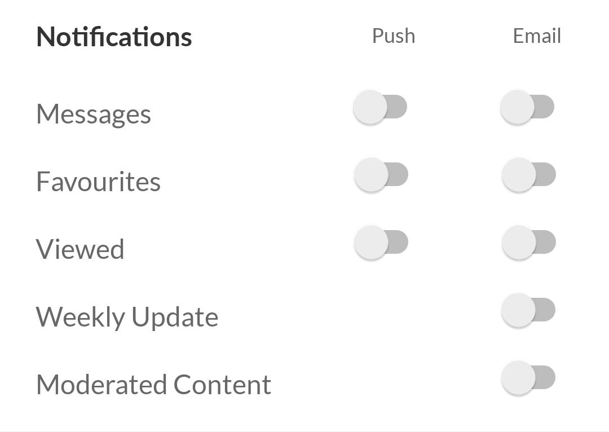Turn on Favourites email toggle
Viewport: 609px width, 432px height.
[528, 175]
